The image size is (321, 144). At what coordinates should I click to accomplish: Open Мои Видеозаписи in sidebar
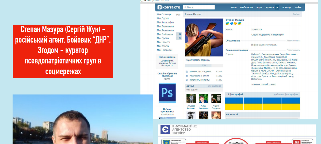(166, 26)
